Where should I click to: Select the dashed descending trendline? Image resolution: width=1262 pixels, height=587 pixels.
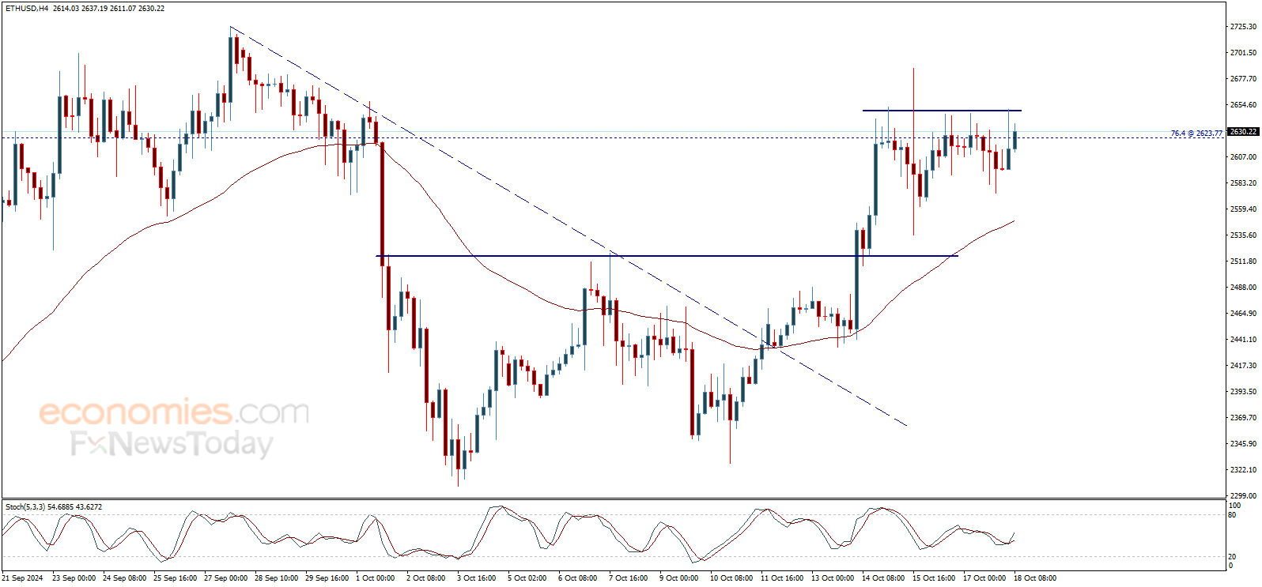pyautogui.click(x=569, y=227)
